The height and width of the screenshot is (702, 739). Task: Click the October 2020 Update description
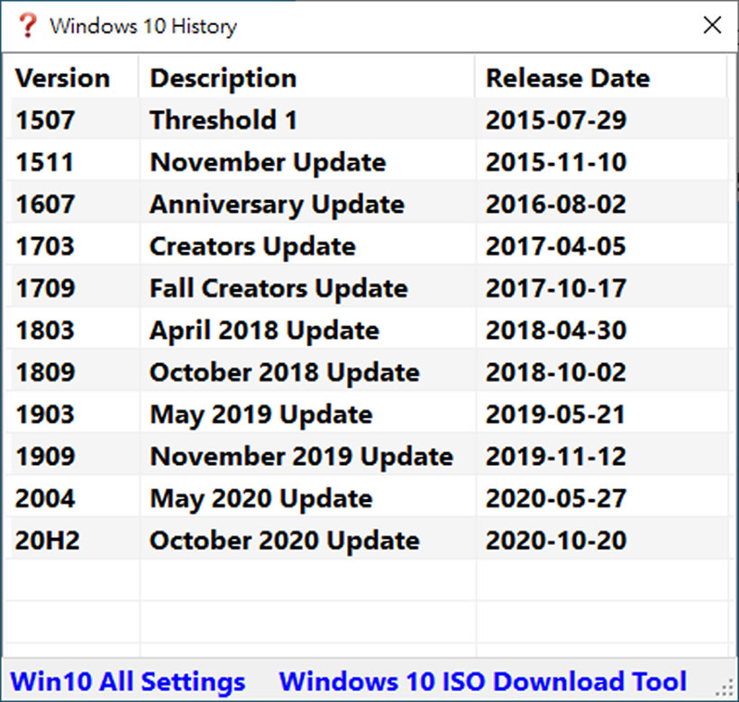(x=284, y=540)
